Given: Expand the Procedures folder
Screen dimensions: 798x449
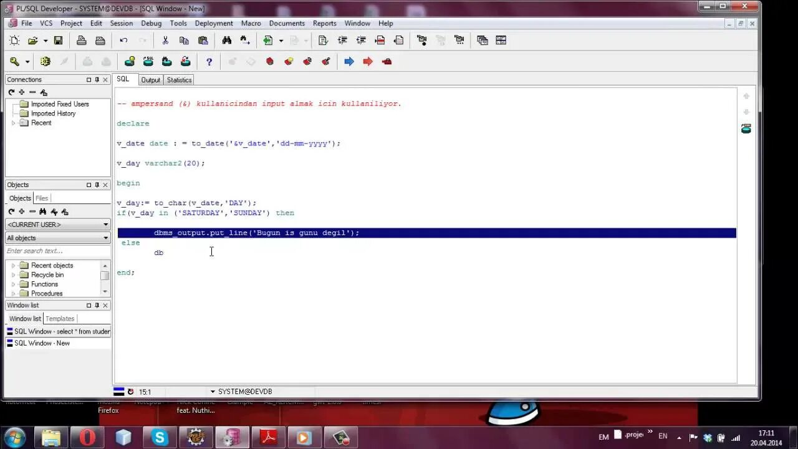Looking at the screenshot, I should tap(13, 294).
